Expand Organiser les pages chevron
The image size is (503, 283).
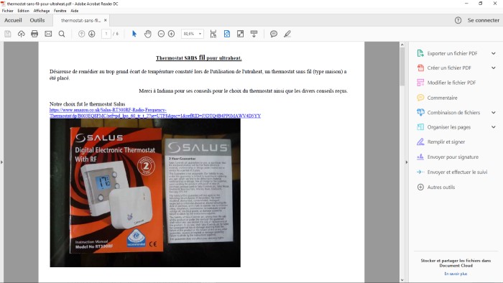(x=494, y=127)
